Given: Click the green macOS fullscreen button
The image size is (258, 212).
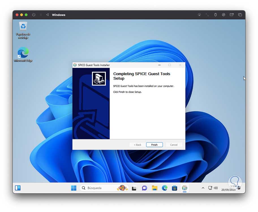Looking at the screenshot, I should pyautogui.click(x=26, y=15).
